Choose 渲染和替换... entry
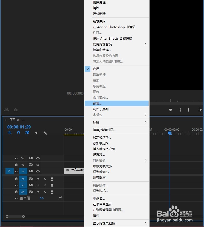 point(117,50)
